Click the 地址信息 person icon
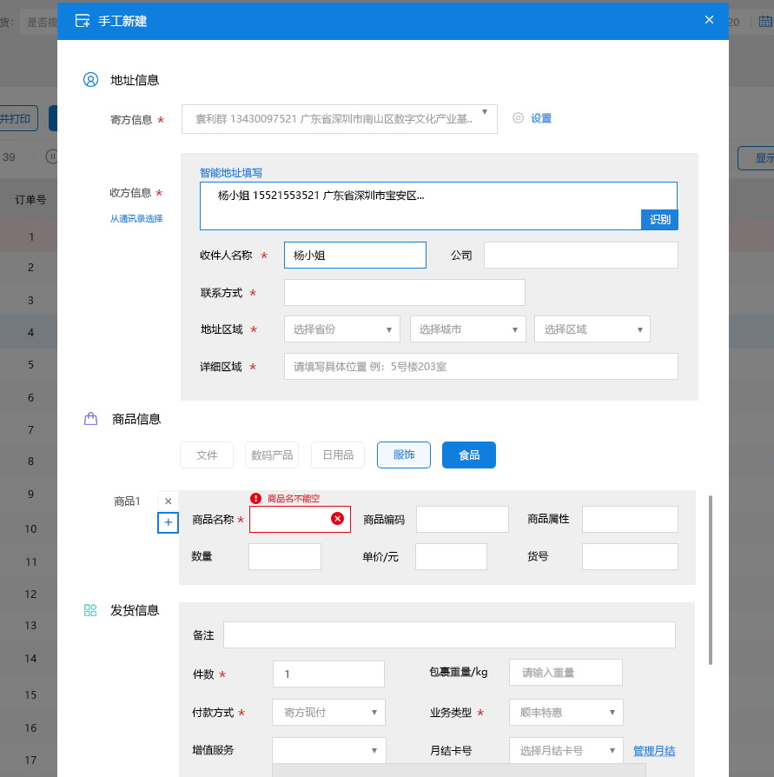 coord(91,80)
